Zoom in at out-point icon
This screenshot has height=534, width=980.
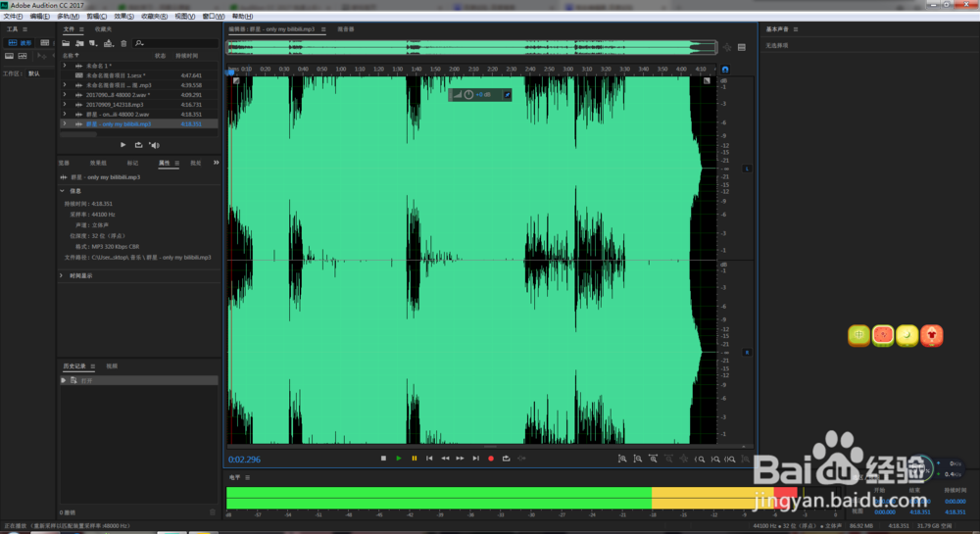(x=715, y=460)
